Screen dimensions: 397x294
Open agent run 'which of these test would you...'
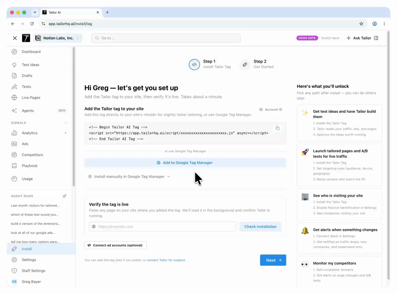(x=35, y=215)
